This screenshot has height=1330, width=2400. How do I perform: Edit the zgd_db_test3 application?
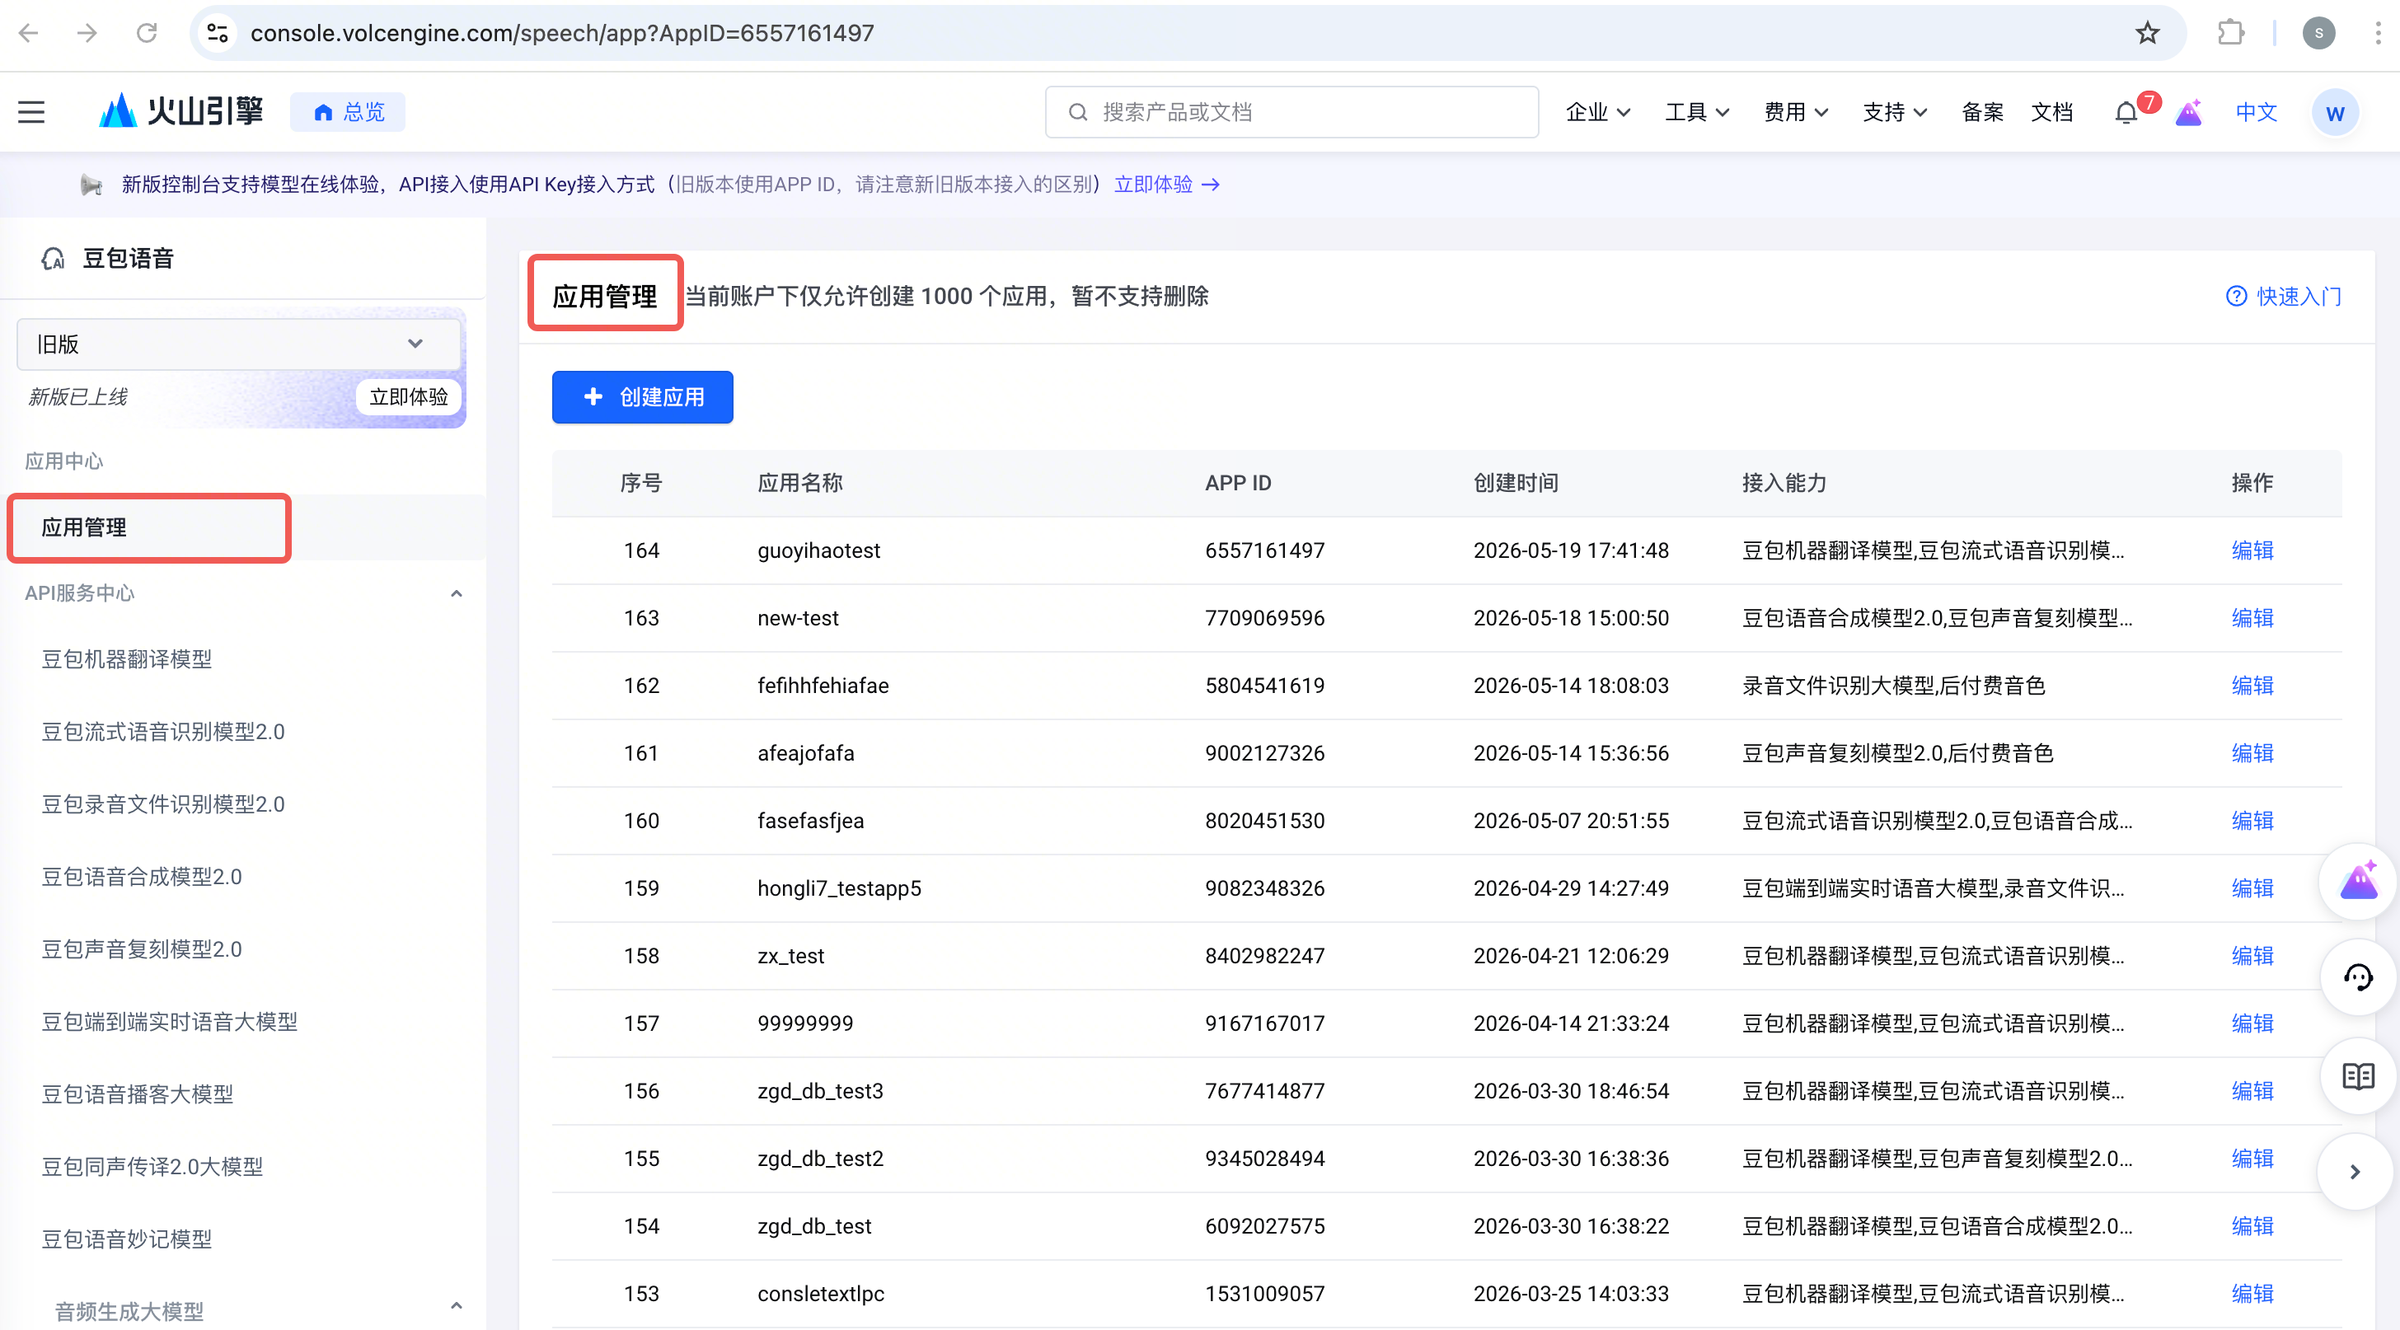click(x=2252, y=1091)
